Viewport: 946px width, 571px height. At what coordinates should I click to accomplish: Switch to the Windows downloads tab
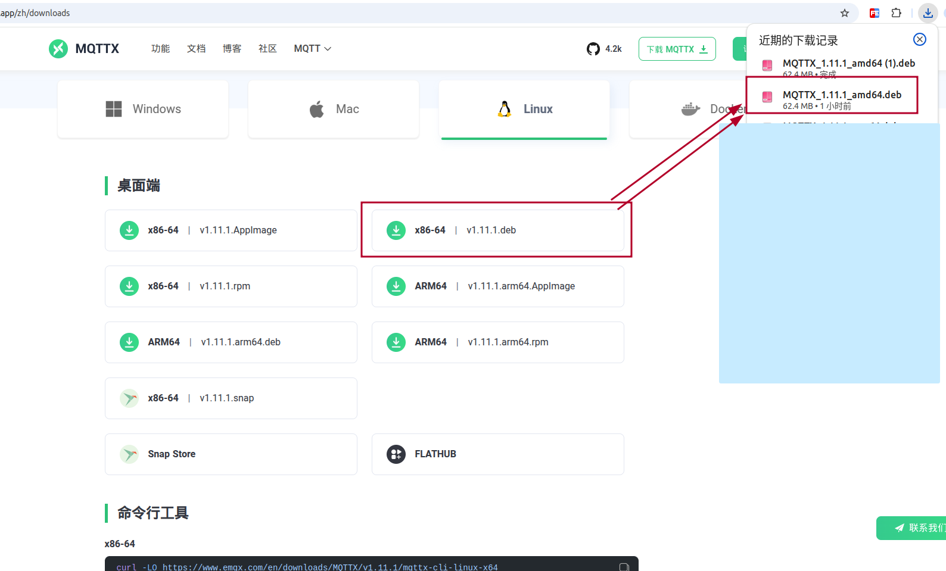(143, 109)
